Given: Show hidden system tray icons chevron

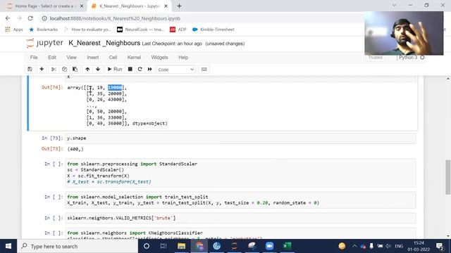Looking at the screenshot, I should coord(354,246).
